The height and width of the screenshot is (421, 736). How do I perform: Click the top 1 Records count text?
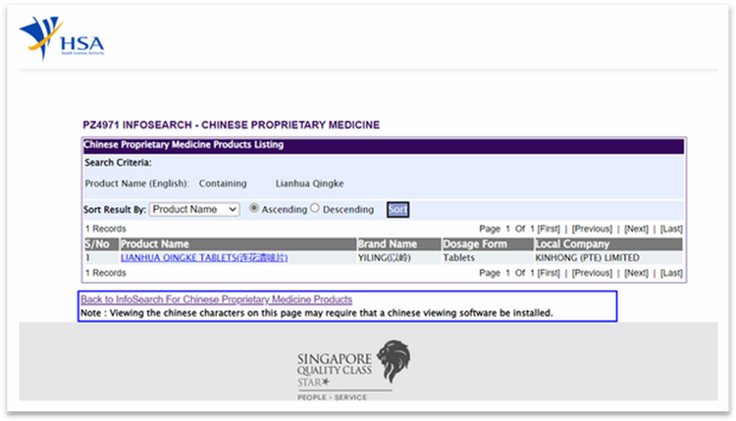[106, 229]
